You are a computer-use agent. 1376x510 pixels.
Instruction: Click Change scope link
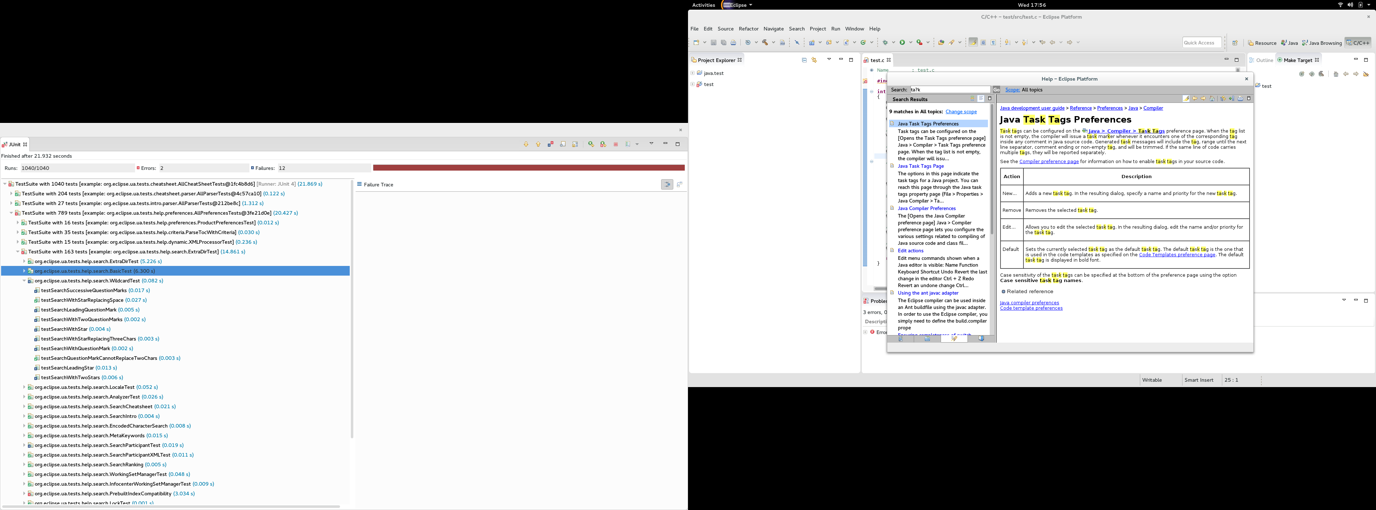(961, 111)
